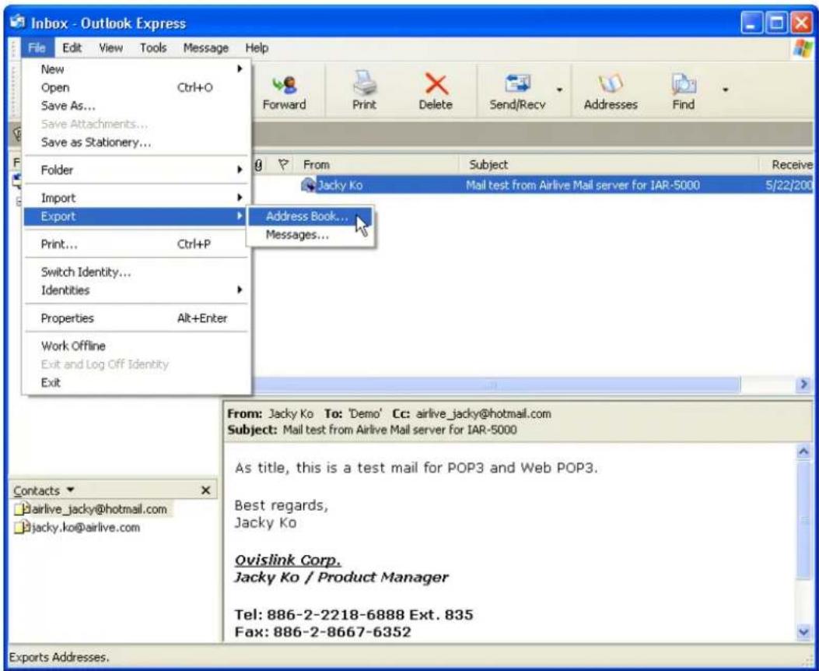Click the Find toolbar icon

point(683,84)
